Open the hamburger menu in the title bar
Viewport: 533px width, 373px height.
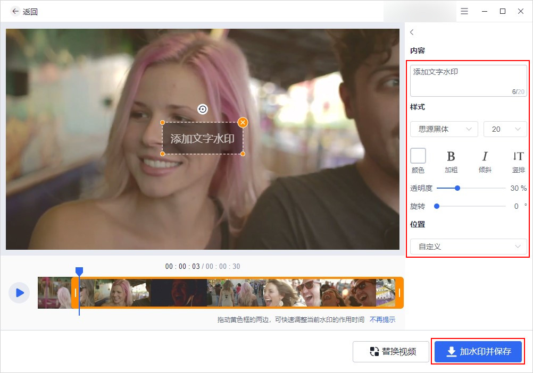(464, 11)
